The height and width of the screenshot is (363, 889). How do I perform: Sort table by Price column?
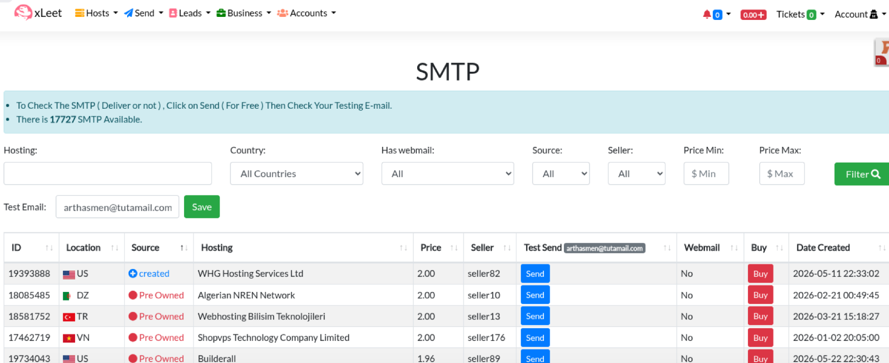click(438, 248)
